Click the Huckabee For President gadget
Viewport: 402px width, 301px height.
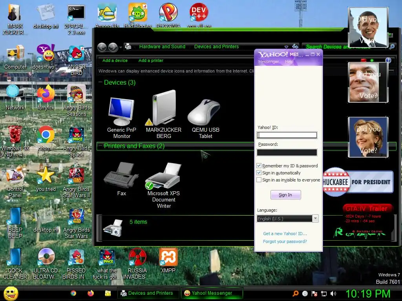(x=358, y=182)
